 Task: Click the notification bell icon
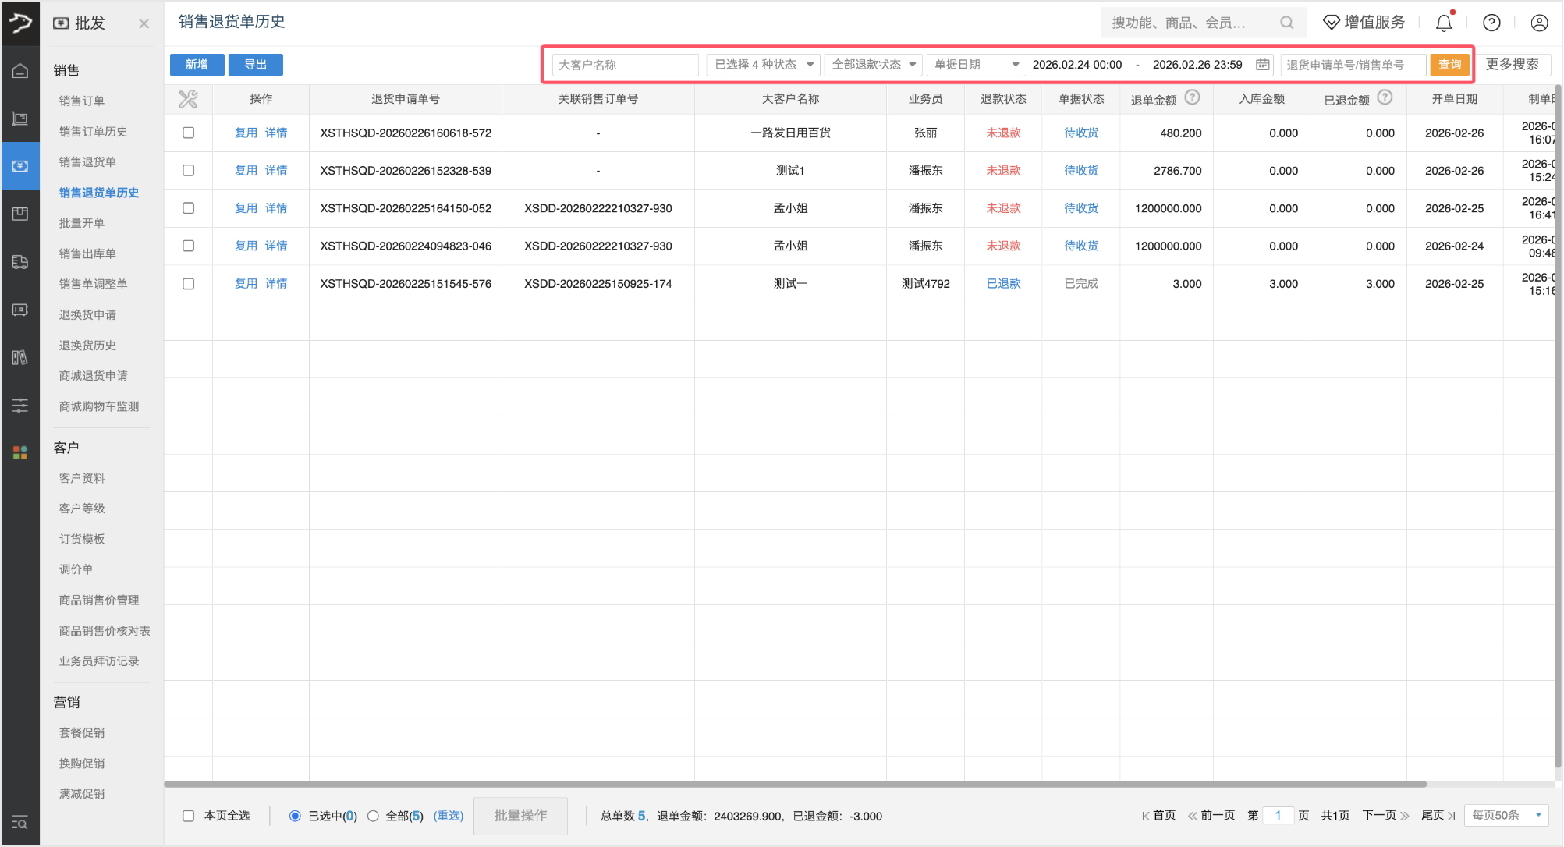tap(1444, 23)
